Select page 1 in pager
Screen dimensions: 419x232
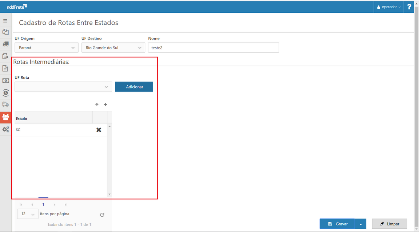(x=43, y=204)
